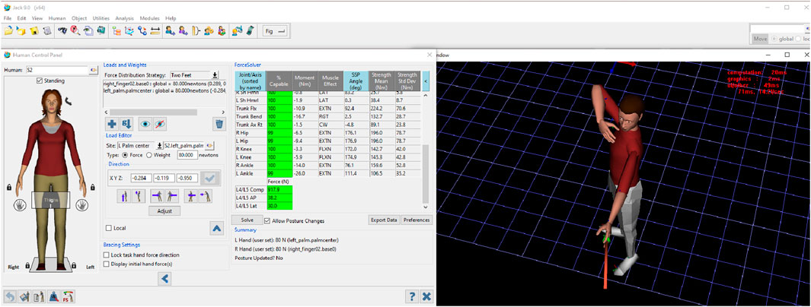The image size is (811, 307).
Task: Delete selected load with trash icon
Action: pos(219,123)
